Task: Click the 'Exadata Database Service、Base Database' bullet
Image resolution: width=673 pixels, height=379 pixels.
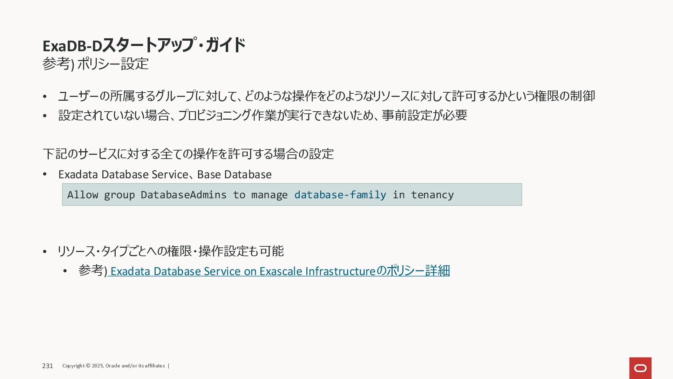Action: [x=165, y=174]
